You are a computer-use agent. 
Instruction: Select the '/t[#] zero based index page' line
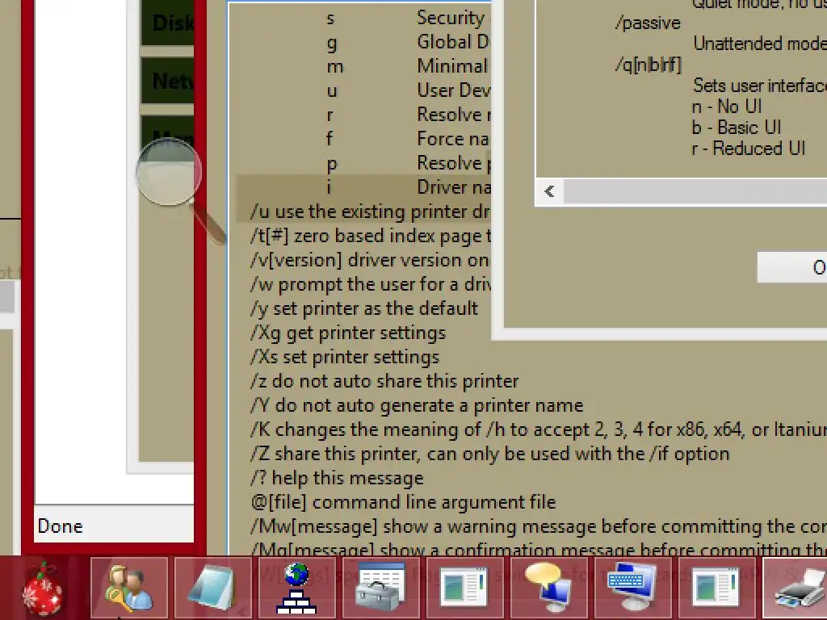[370, 236]
